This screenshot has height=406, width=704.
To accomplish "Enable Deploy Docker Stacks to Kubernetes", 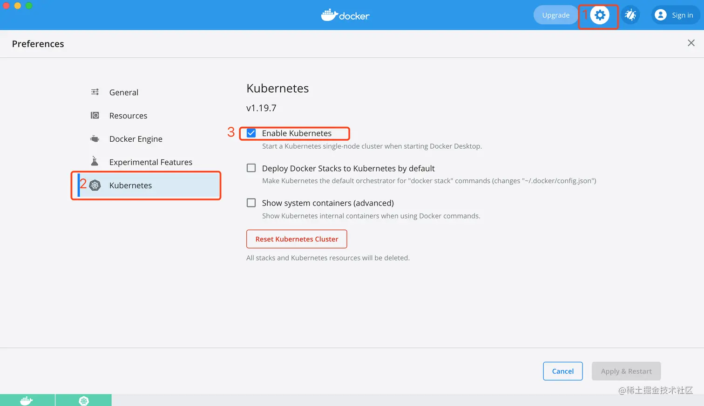I will 251,168.
